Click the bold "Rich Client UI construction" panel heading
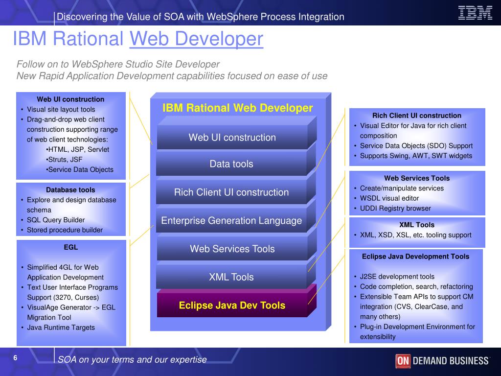 pyautogui.click(x=417, y=116)
